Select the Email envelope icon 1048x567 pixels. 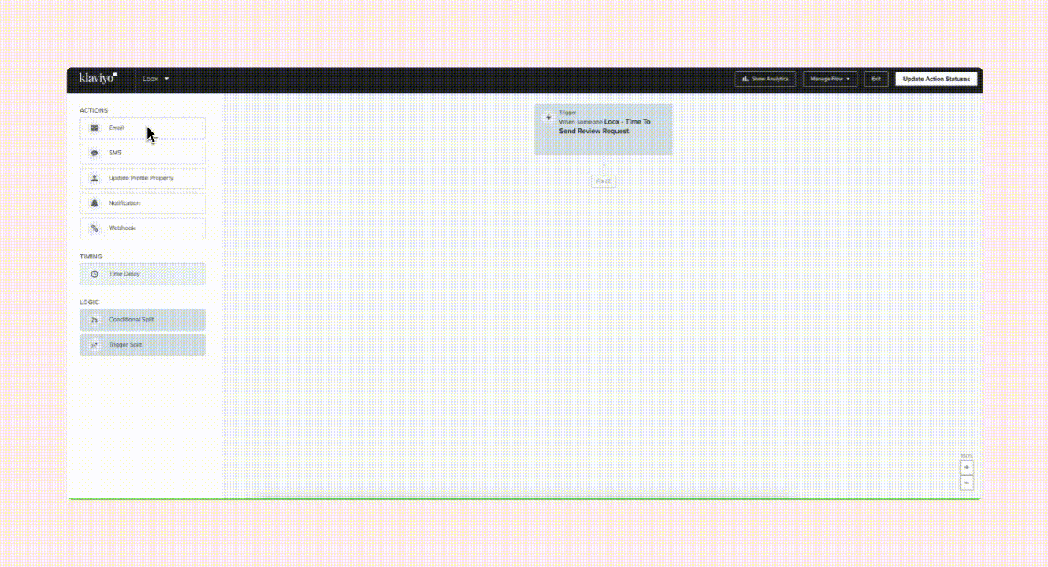point(95,128)
